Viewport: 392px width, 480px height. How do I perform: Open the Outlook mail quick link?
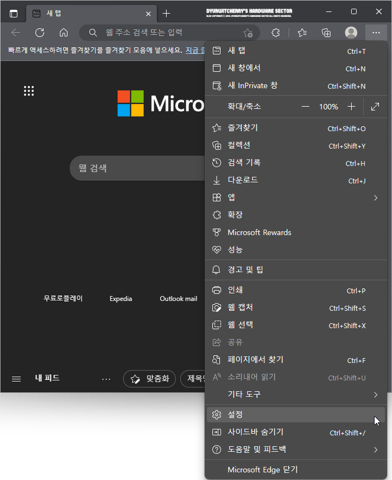179,299
